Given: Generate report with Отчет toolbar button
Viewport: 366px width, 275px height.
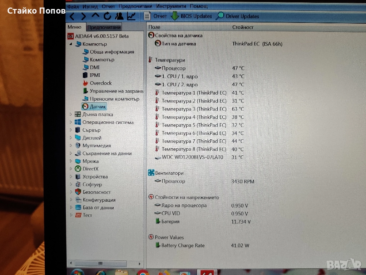Looking at the screenshot, I should pyautogui.click(x=155, y=16).
